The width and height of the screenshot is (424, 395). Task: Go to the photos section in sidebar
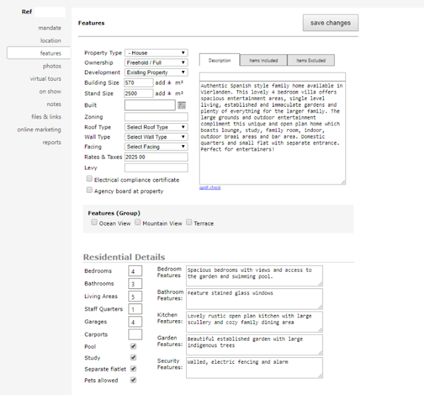click(52, 66)
